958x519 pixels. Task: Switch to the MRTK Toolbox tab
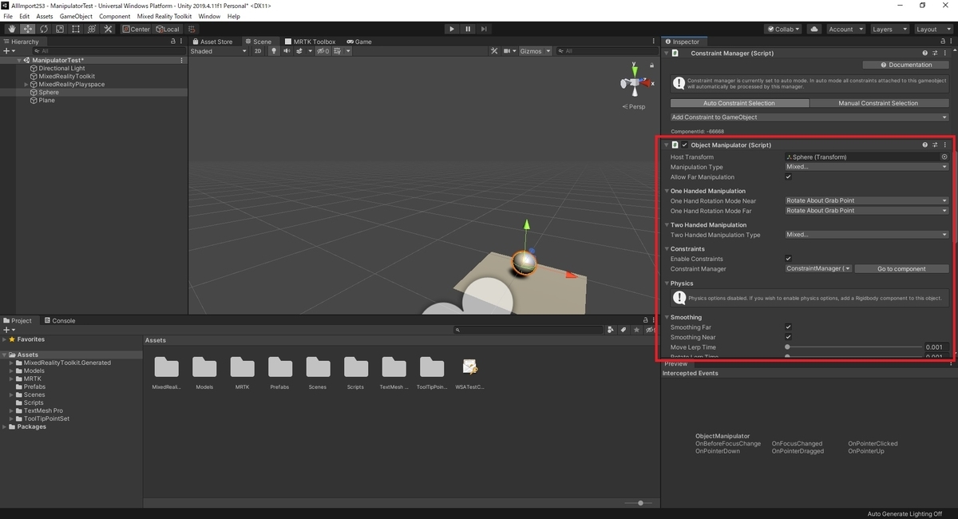pos(311,42)
